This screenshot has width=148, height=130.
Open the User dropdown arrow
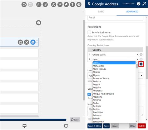point(141,76)
